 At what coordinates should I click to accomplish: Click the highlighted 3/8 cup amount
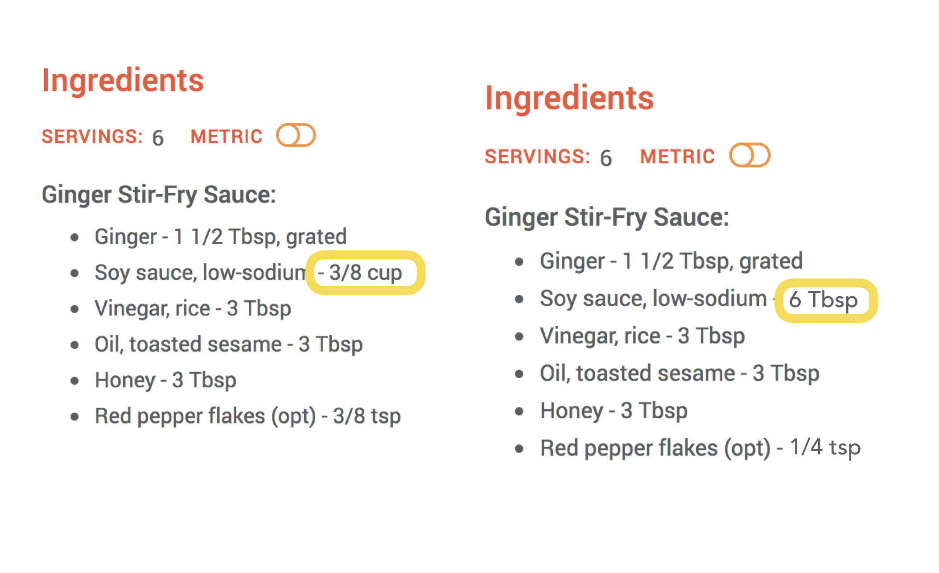coord(365,272)
